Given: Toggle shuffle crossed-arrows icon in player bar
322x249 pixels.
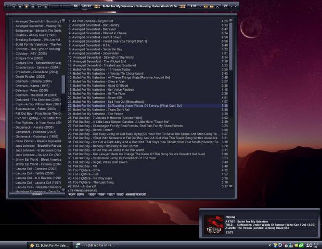Looking at the screenshot, I should coord(217,7).
